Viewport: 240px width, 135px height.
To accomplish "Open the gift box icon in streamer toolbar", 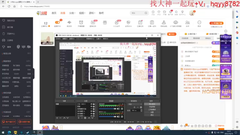I will click(105, 22).
